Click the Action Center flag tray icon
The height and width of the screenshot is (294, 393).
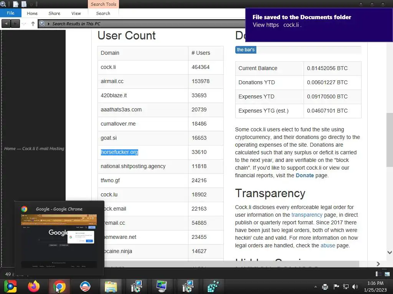coord(336,286)
